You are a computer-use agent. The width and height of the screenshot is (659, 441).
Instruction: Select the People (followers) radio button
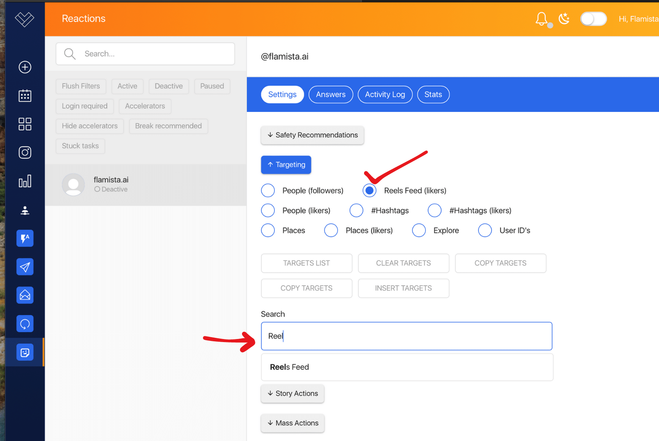pos(268,191)
